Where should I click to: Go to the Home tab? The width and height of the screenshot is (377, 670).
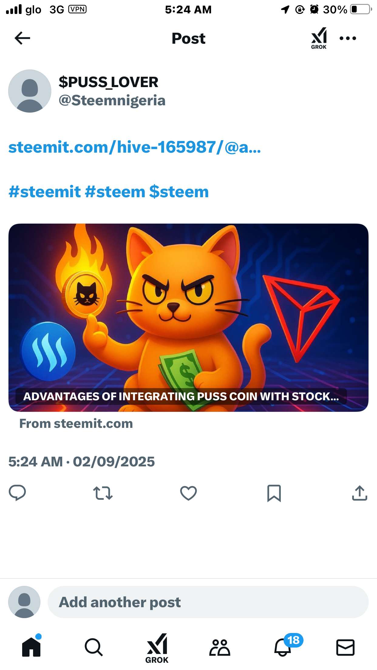click(x=31, y=647)
